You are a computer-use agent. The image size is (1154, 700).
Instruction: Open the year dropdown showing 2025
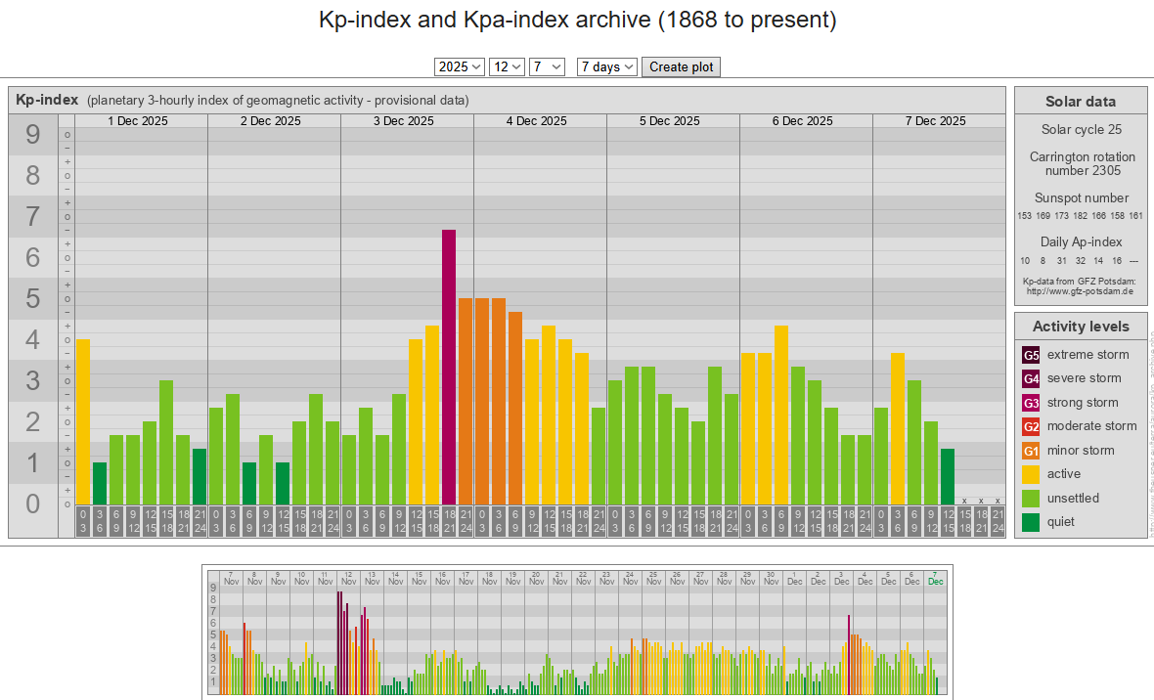click(460, 66)
